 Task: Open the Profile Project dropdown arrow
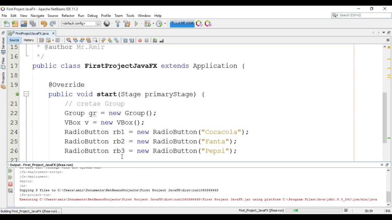165,24
